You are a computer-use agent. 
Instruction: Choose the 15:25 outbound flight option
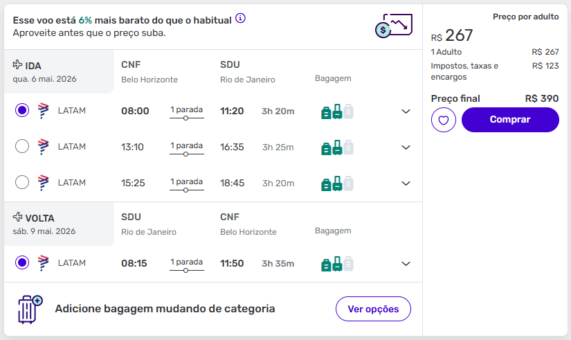(22, 182)
